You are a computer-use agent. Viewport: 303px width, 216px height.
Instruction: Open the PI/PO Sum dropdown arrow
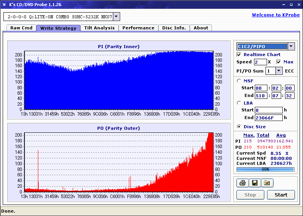click(x=279, y=71)
